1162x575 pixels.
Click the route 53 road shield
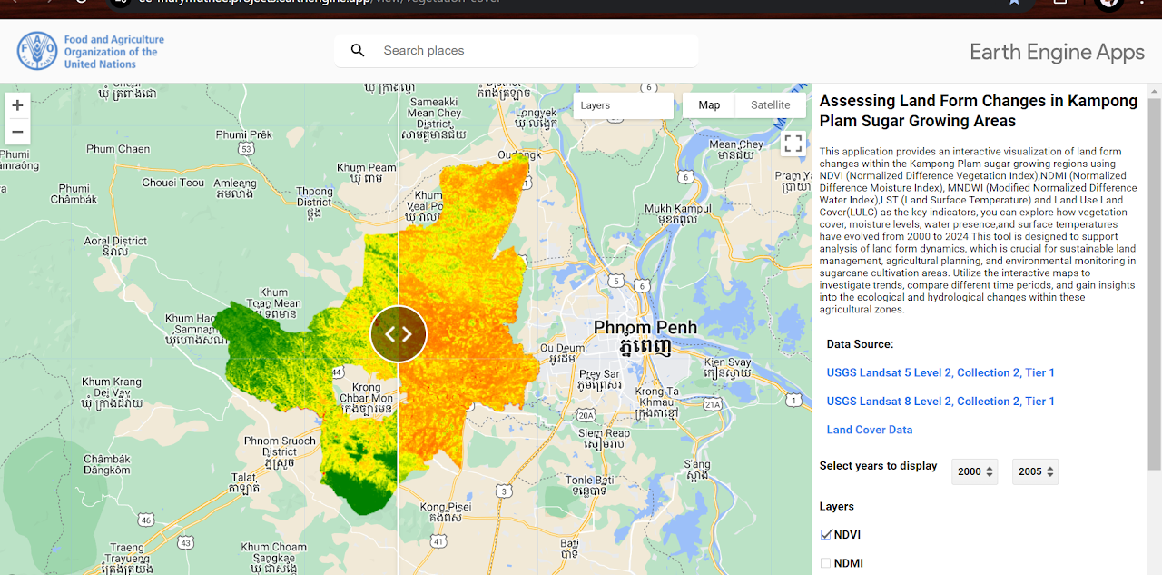tap(245, 148)
